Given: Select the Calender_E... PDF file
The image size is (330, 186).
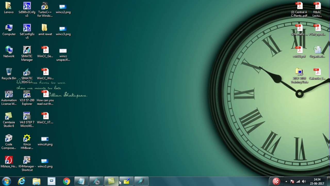Looking at the screenshot, I should click(x=317, y=74).
